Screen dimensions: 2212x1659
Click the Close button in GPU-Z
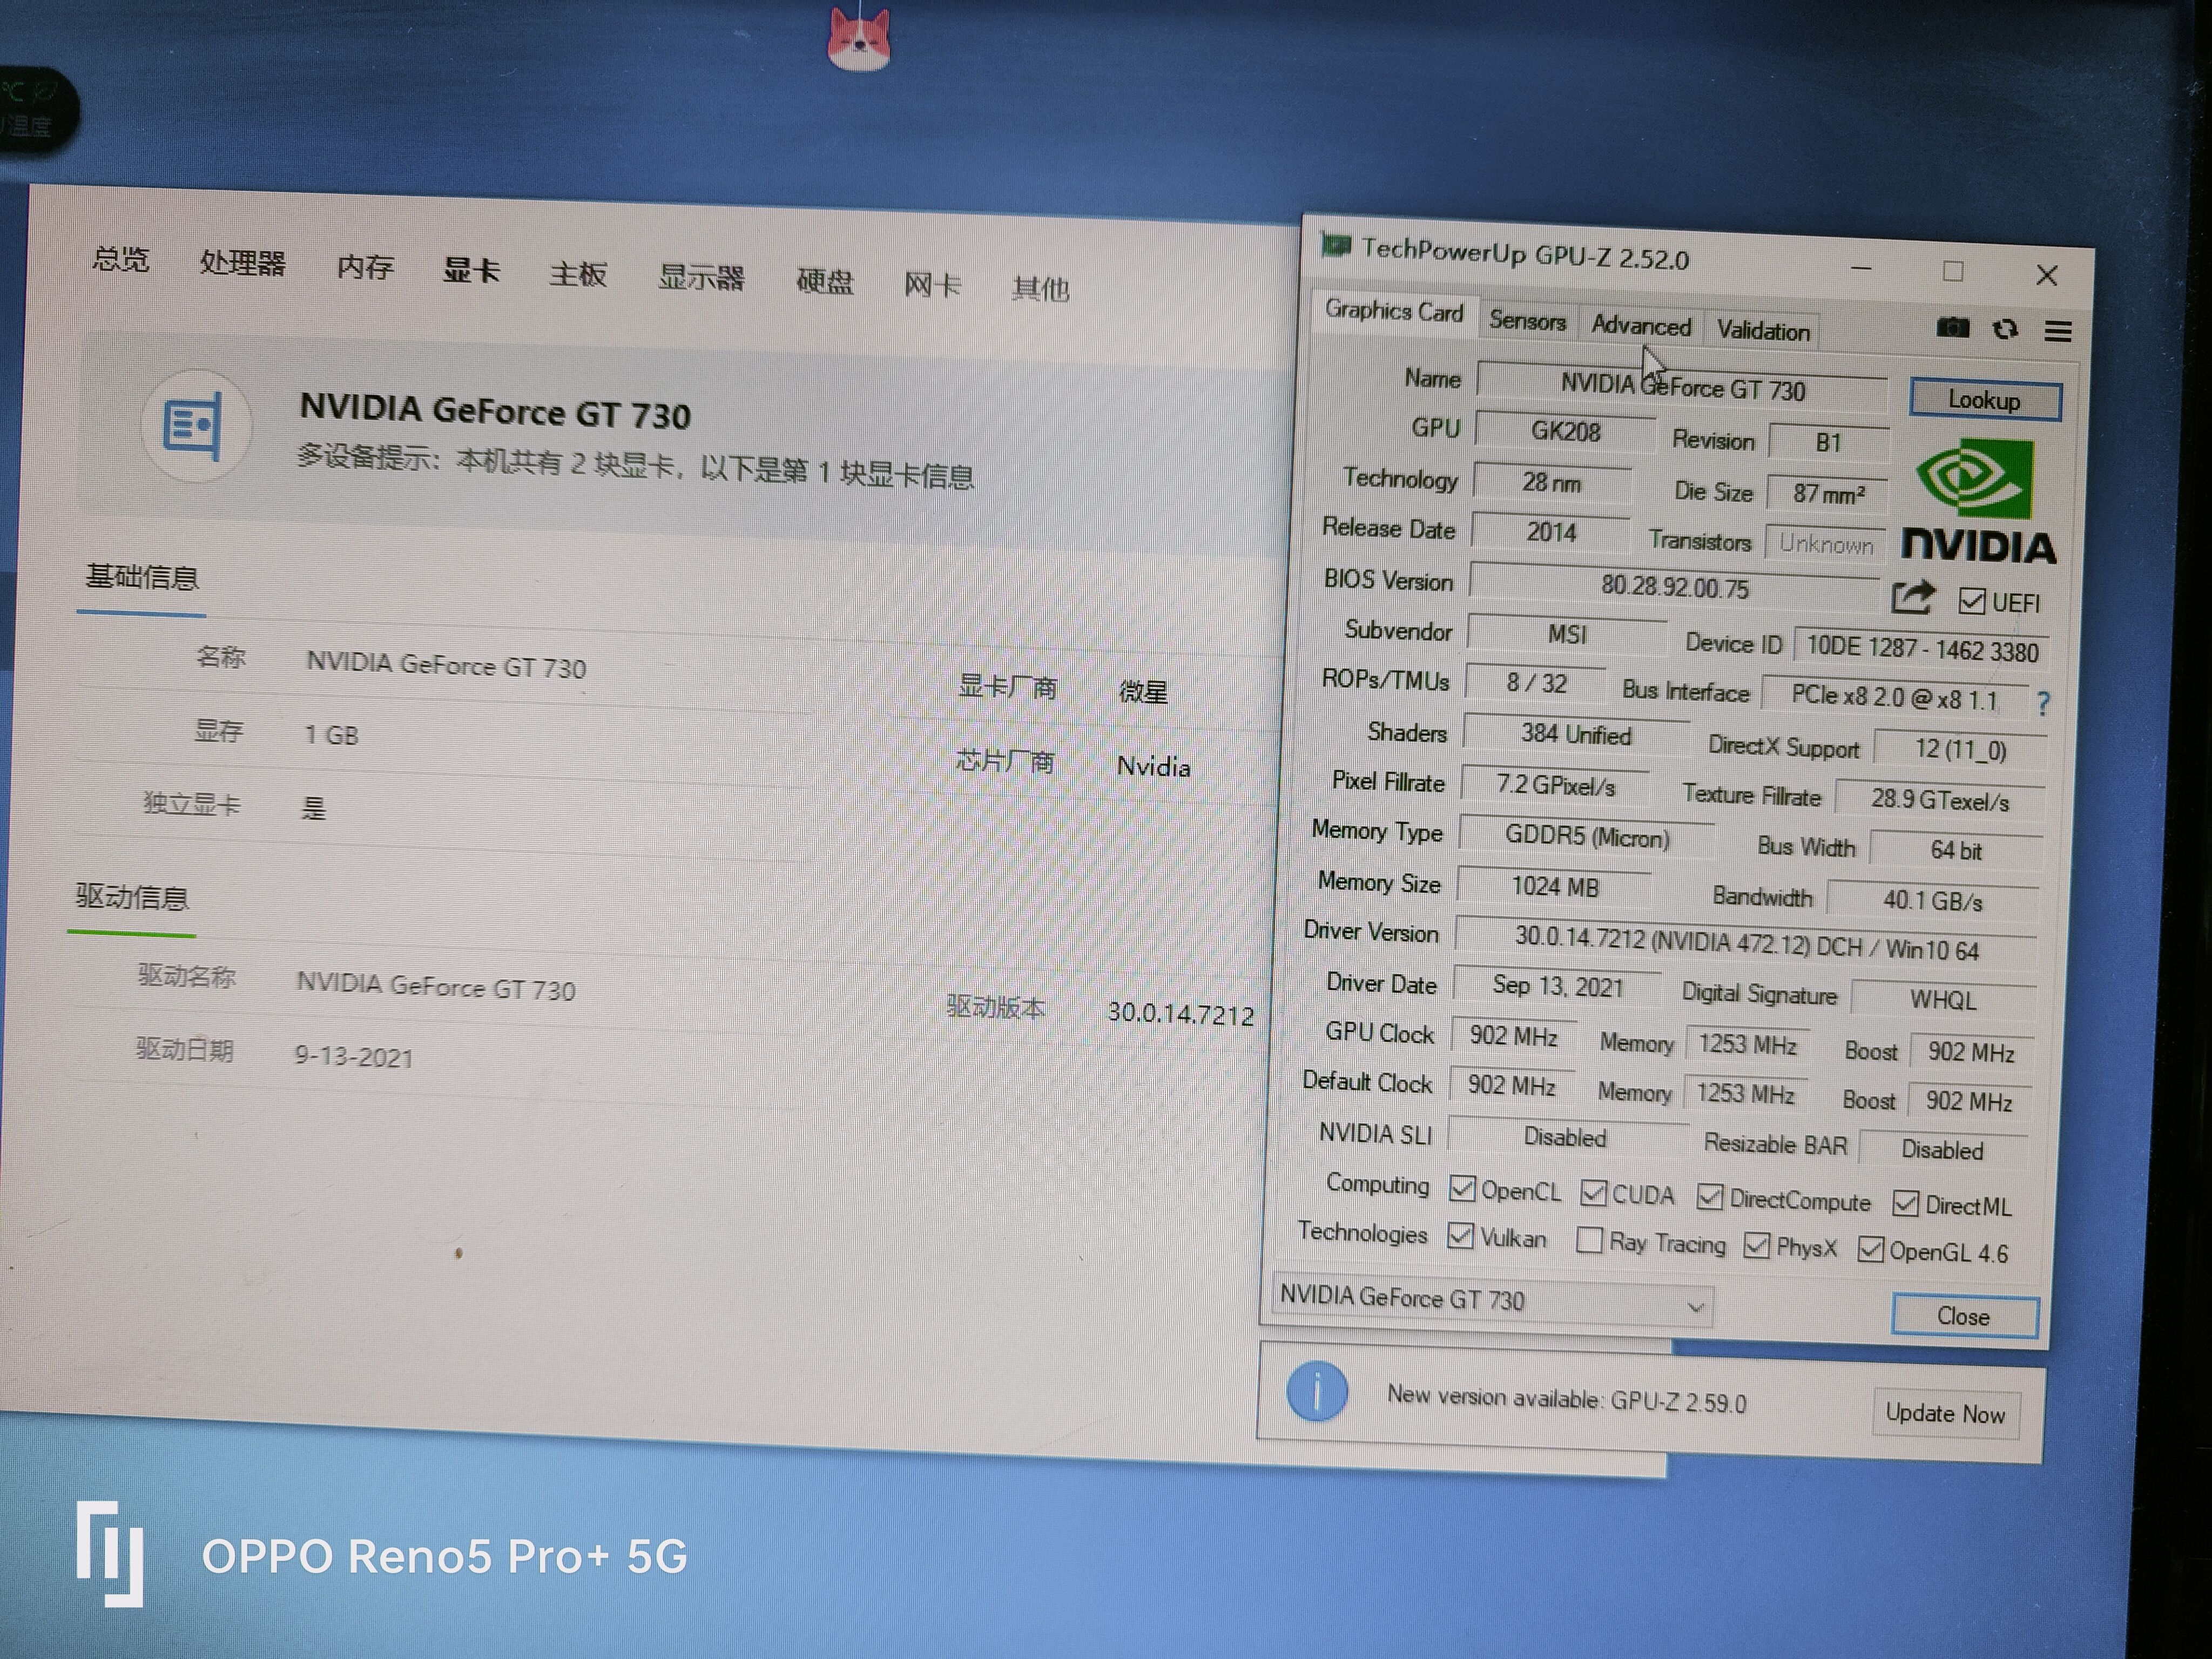point(1965,1316)
